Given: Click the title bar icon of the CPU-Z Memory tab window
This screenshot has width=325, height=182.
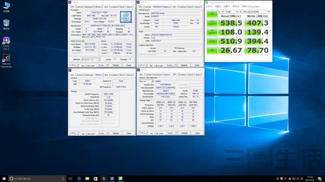Looking at the screenshot, I should point(70,70).
